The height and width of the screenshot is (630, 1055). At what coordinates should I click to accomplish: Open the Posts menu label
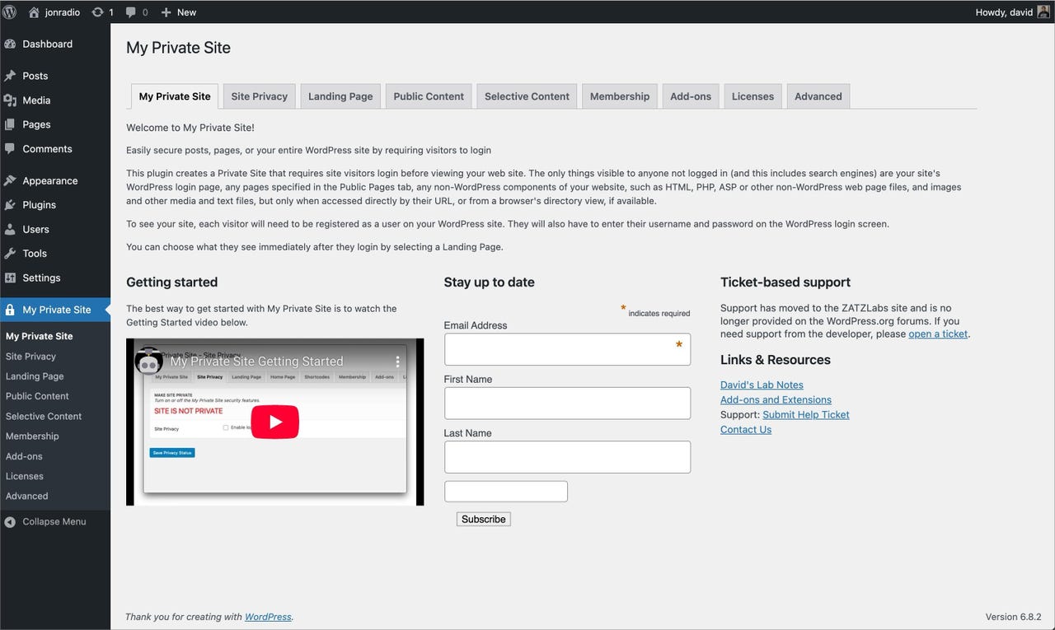click(35, 76)
